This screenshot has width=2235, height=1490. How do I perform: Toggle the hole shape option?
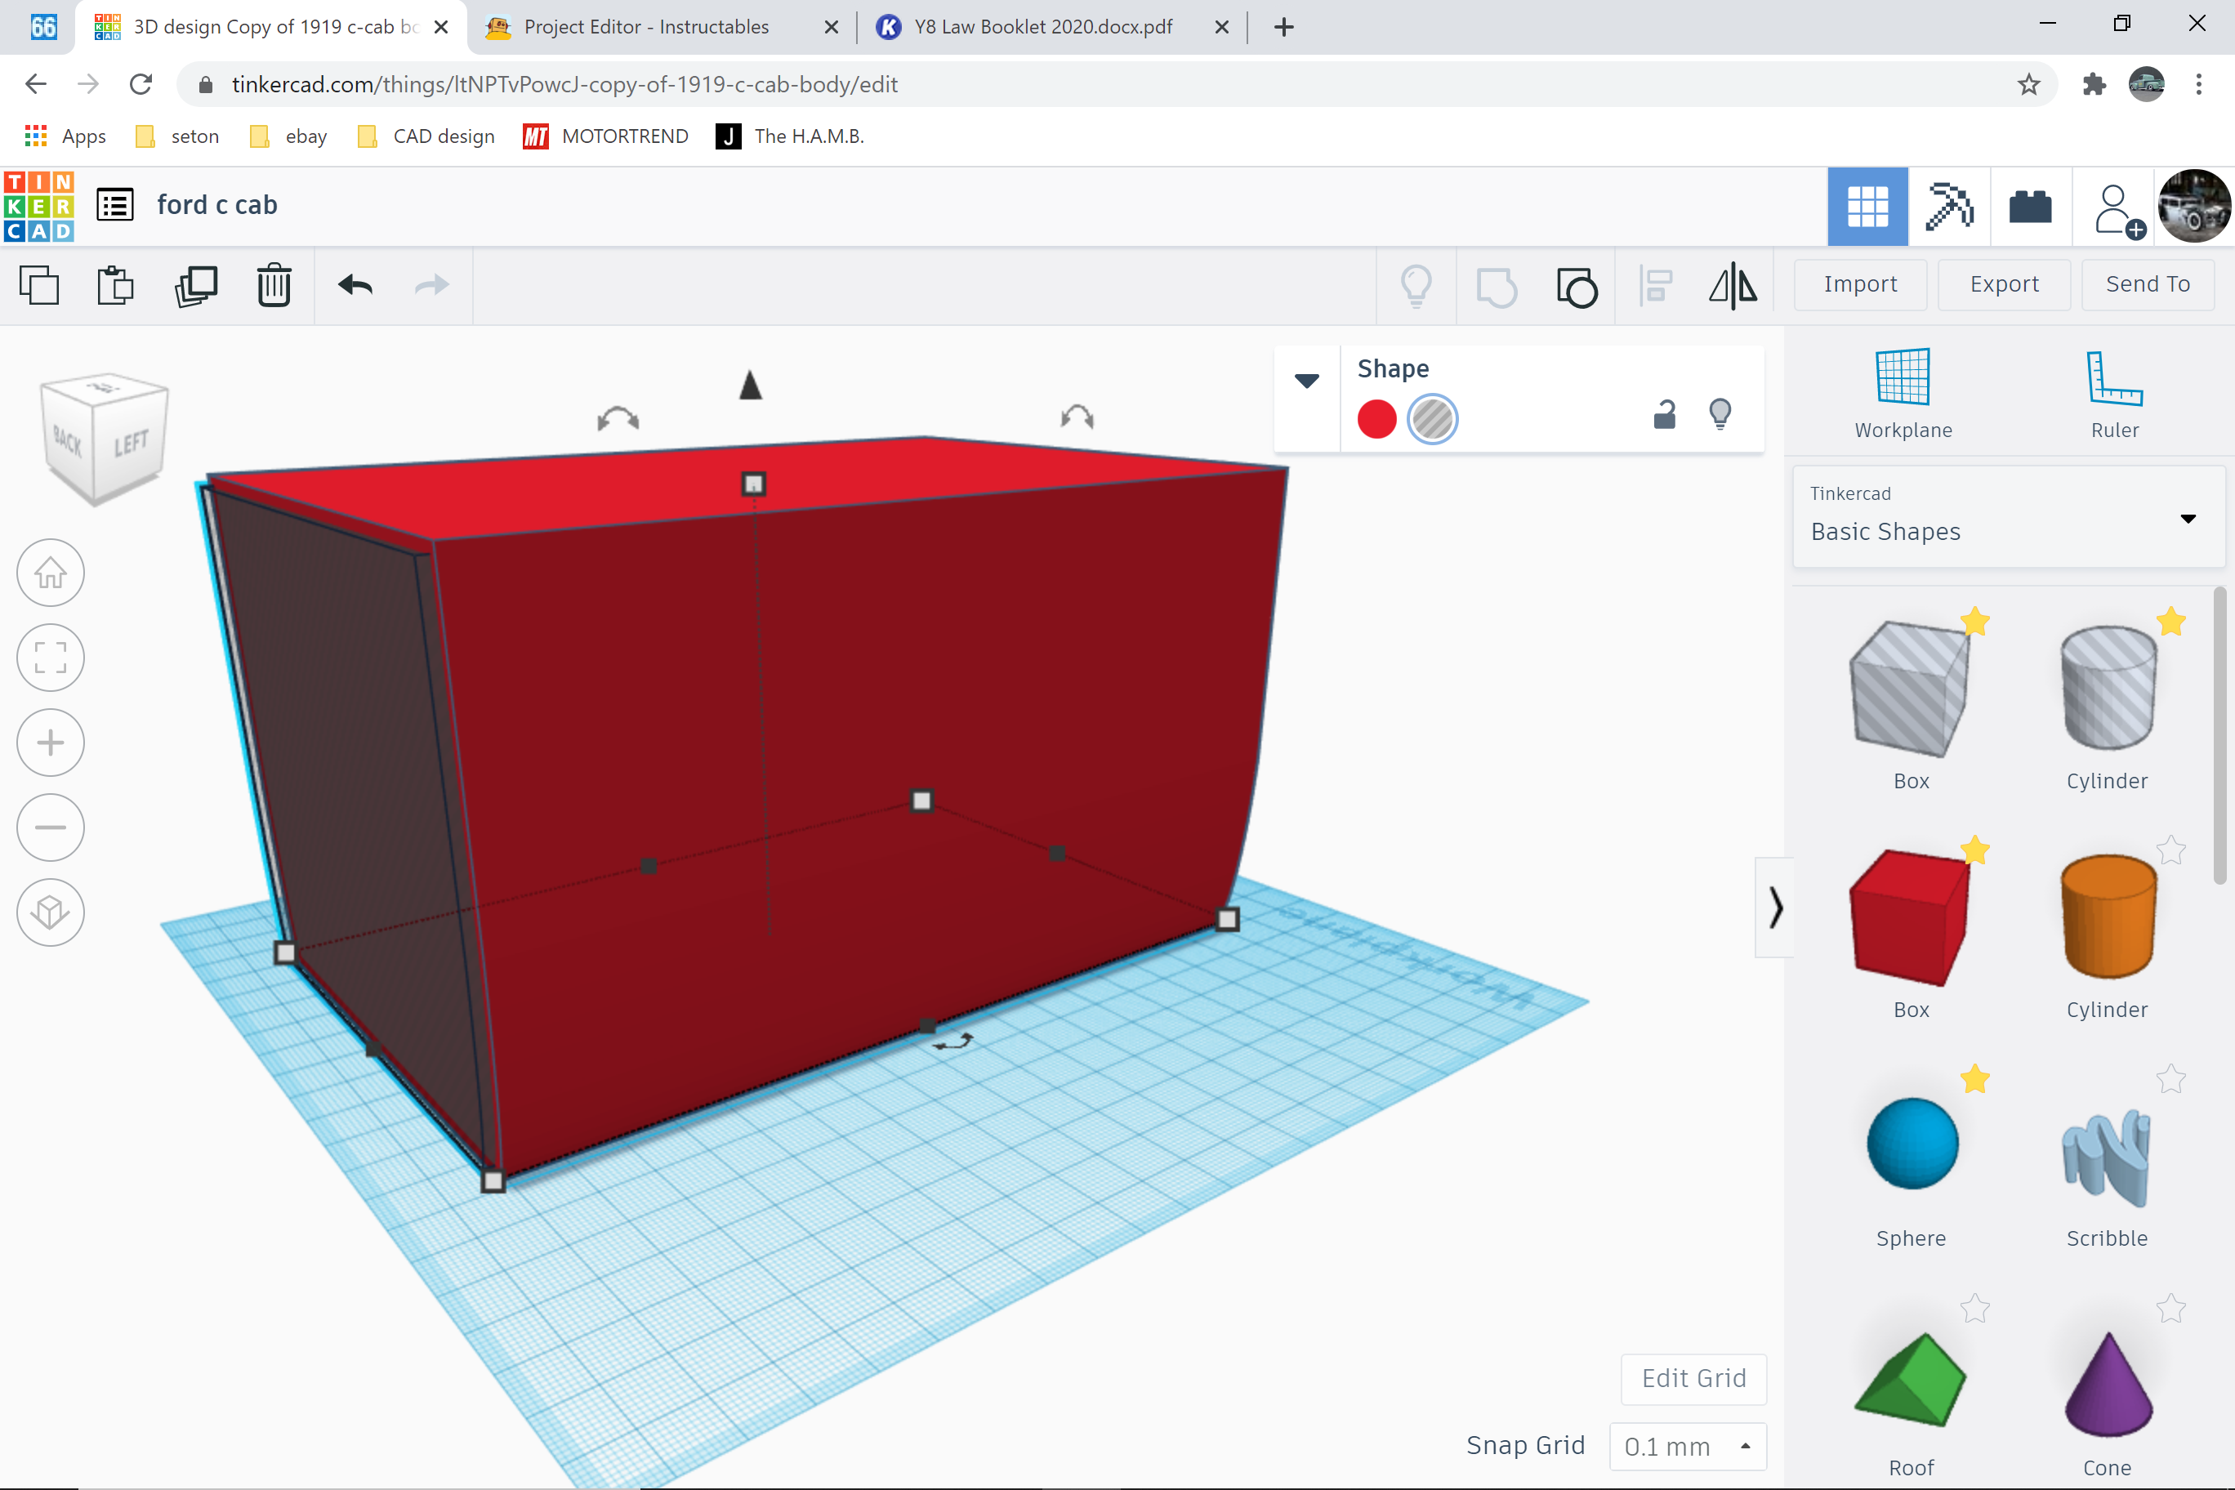point(1432,419)
